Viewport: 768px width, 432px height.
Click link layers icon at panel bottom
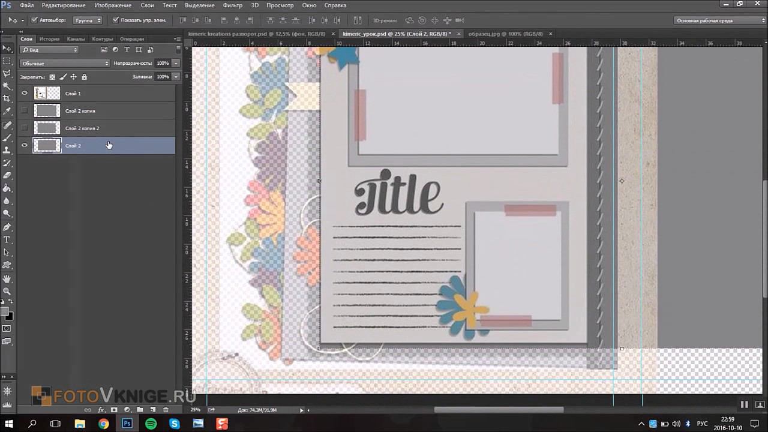coord(88,410)
